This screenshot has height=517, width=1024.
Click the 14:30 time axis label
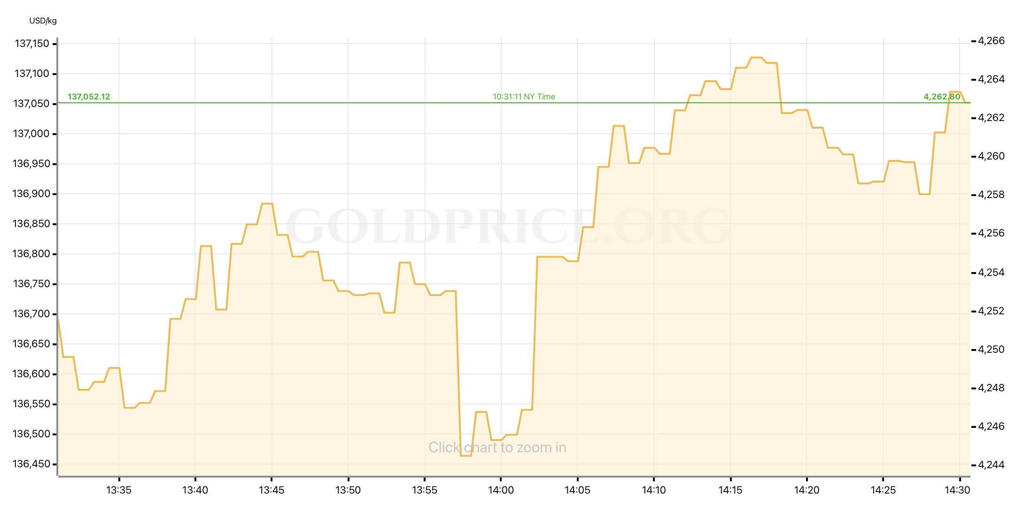pos(957,490)
